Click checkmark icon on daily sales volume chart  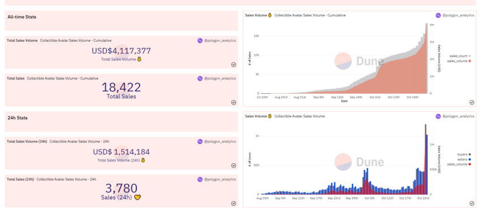(x=472, y=203)
